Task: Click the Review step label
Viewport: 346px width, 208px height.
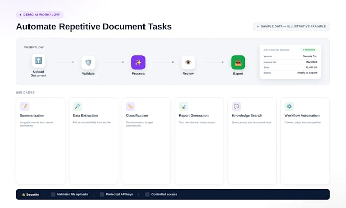Action: 188,74
